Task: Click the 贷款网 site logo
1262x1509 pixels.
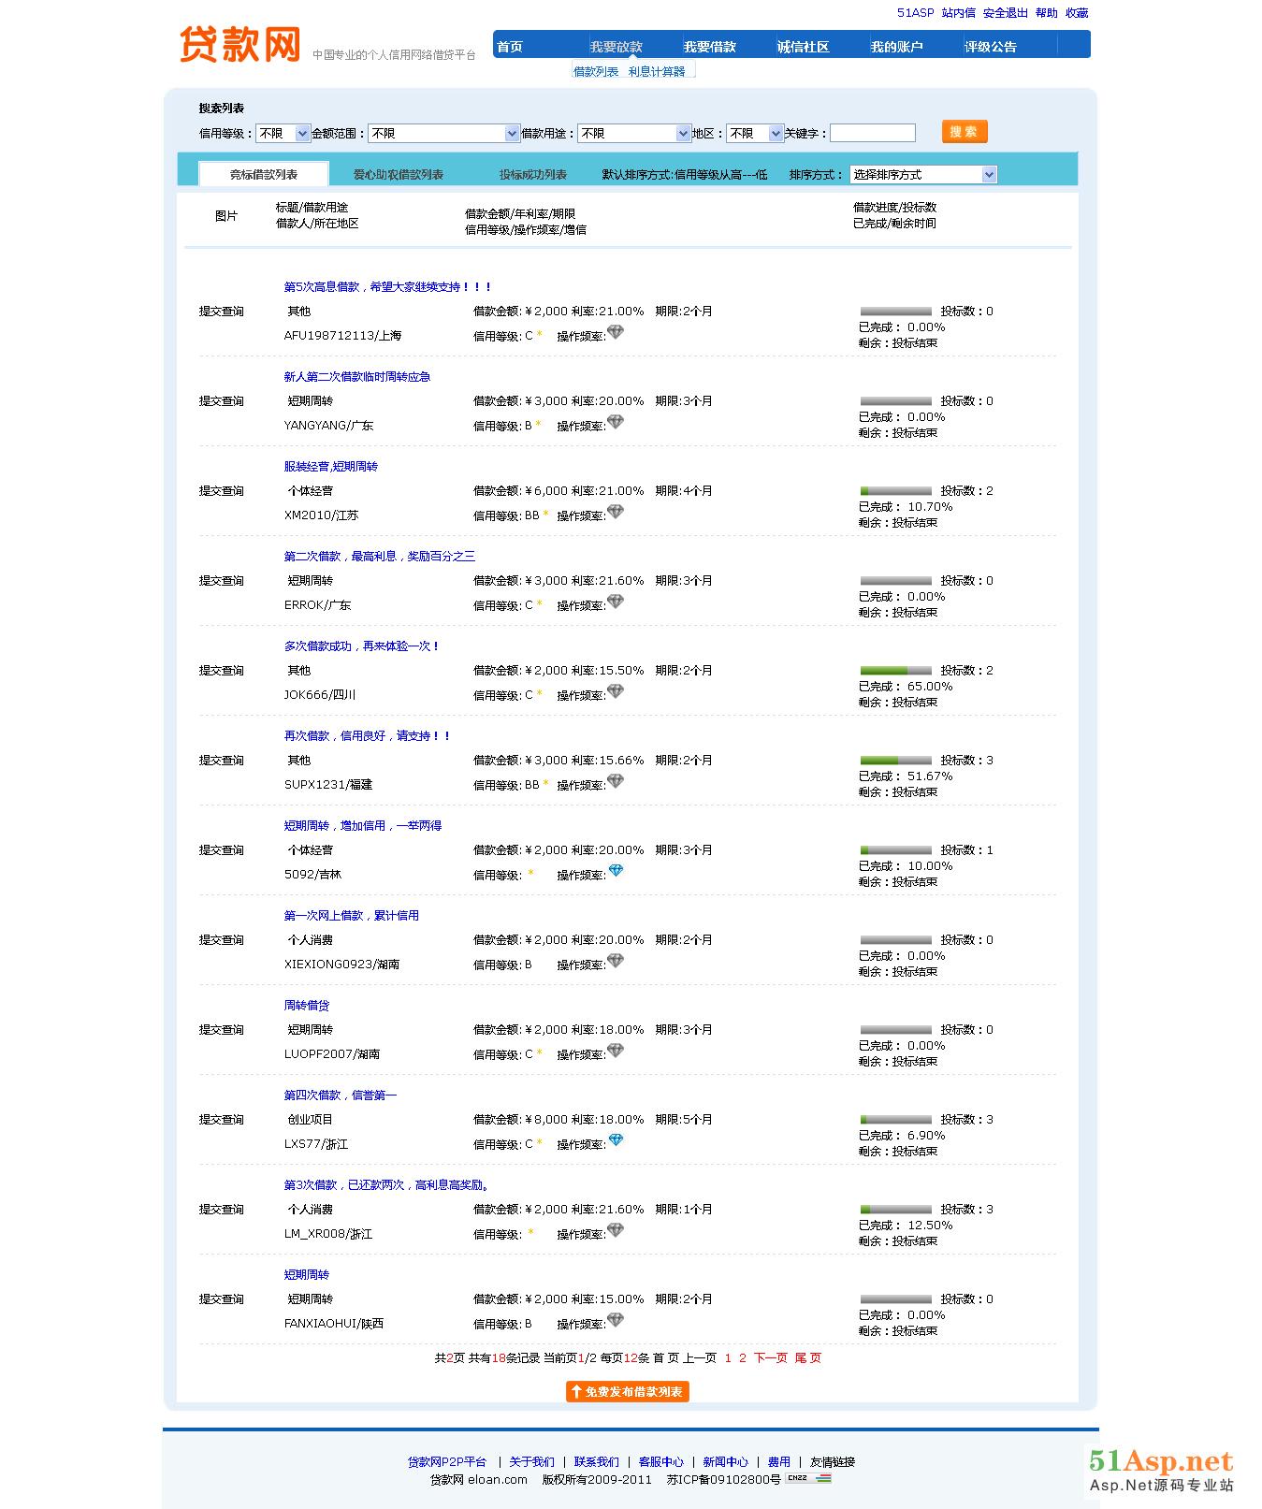Action: (x=240, y=44)
